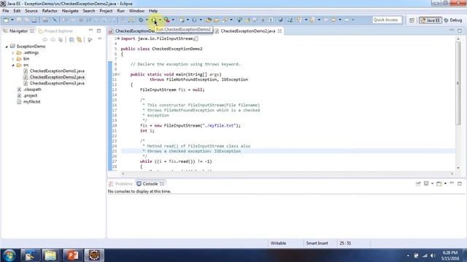Image resolution: width=467 pixels, height=262 pixels.
Task: Click Display Selected Console icon
Action: click(x=426, y=183)
